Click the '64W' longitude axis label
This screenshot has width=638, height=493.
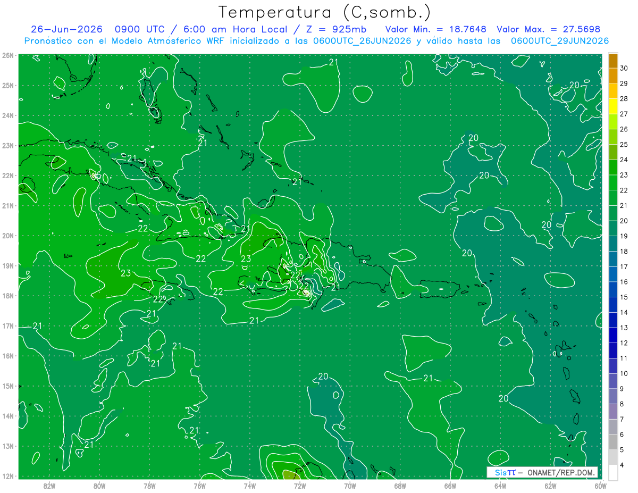click(x=500, y=486)
